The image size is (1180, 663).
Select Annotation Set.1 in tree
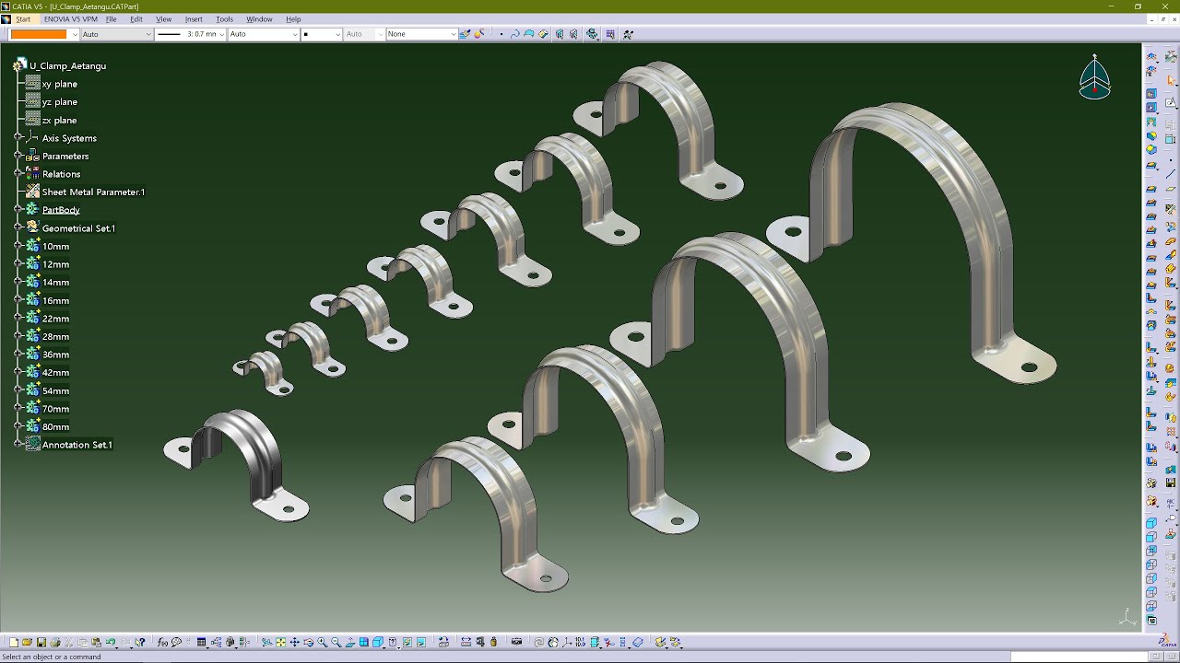[77, 445]
